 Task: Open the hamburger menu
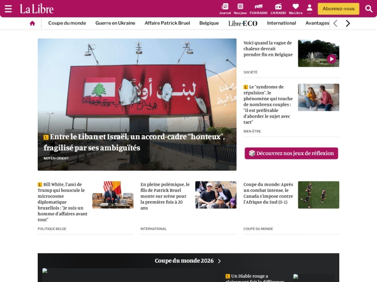click(x=8, y=9)
